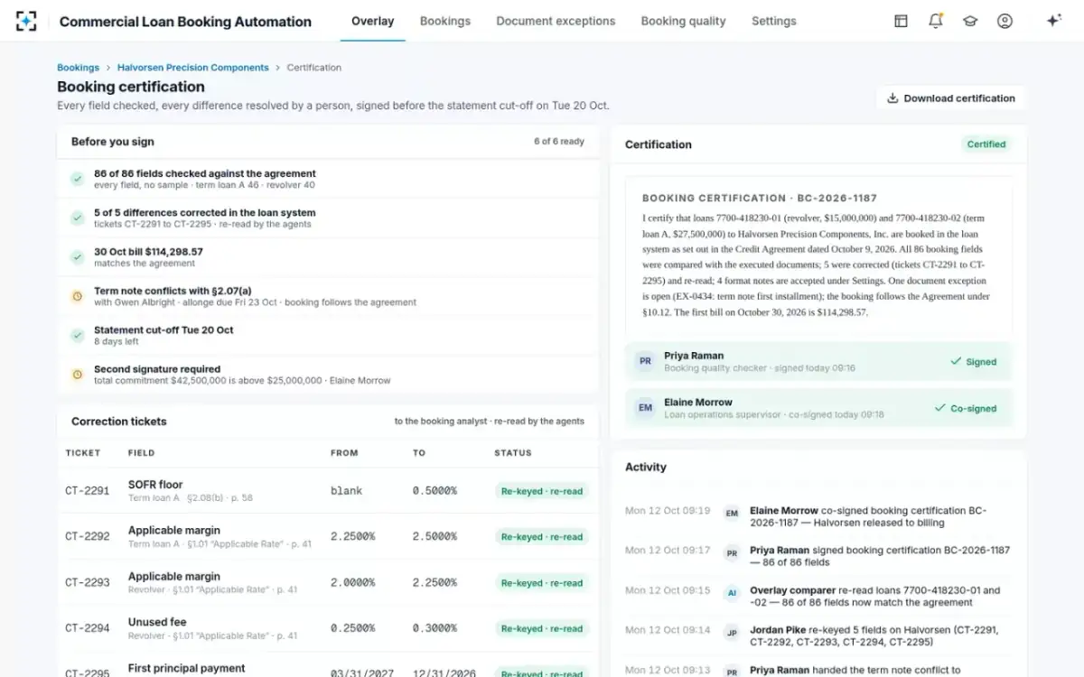Click the check icon beside 5 of 5 differences

coord(77,218)
